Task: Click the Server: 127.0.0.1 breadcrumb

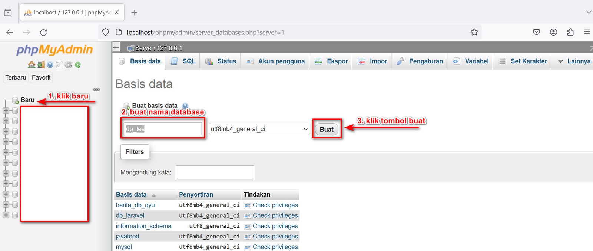Action: [x=159, y=48]
